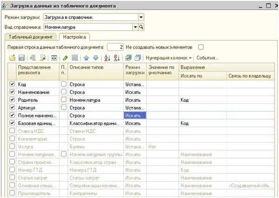Screen dimensions: 279x198
Task: Toggle the search-field checkbox in the Родитель row
Action: pos(64,99)
